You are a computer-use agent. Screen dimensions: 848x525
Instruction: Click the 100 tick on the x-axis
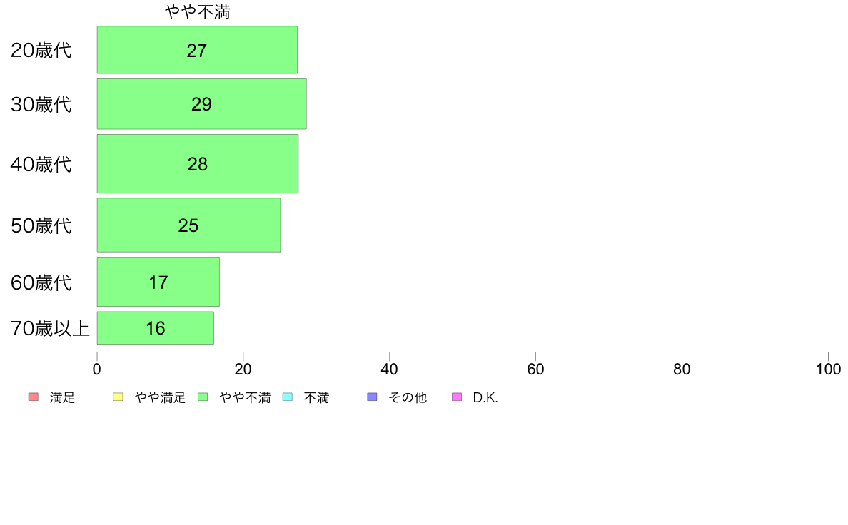click(x=828, y=369)
